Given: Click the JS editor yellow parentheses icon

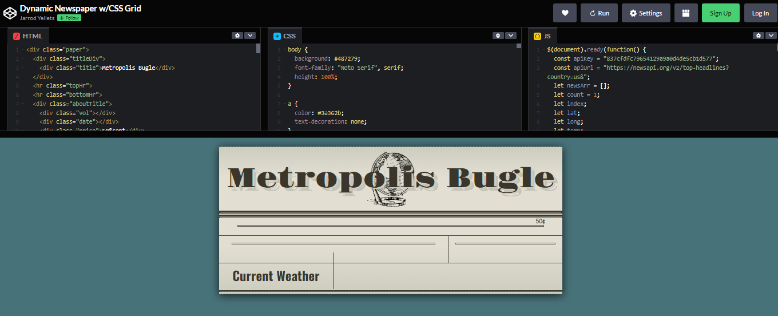Looking at the screenshot, I should click(x=537, y=36).
